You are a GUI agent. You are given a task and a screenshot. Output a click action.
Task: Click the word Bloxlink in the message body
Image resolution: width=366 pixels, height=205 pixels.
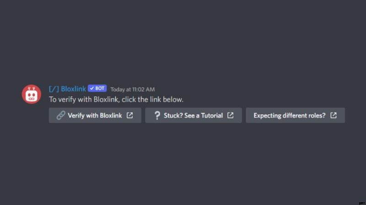[107, 99]
